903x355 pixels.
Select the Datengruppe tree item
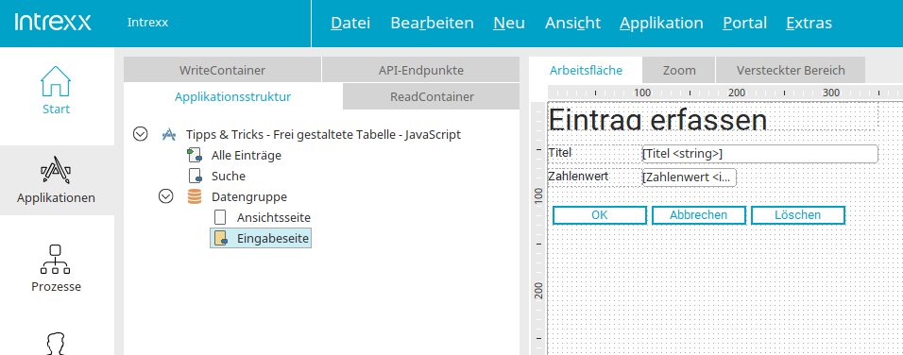249,196
